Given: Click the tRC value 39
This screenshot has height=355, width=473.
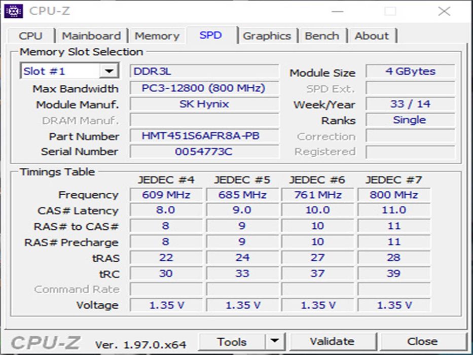Looking at the screenshot, I should (394, 273).
